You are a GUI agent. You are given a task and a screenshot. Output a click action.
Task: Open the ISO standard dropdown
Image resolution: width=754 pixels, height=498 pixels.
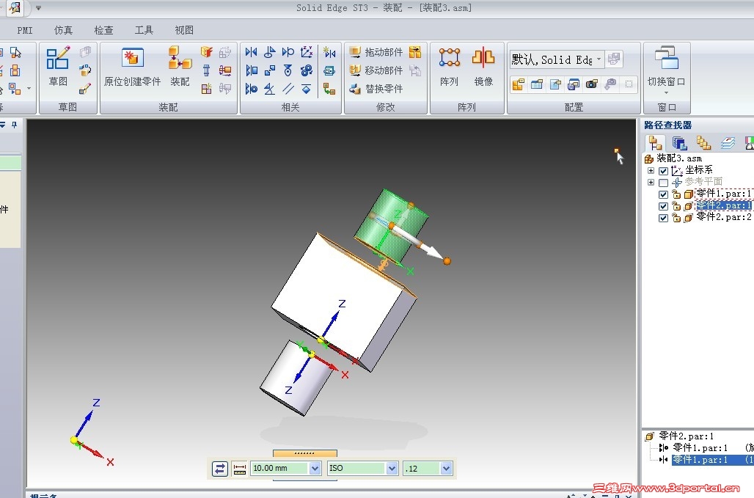click(392, 468)
